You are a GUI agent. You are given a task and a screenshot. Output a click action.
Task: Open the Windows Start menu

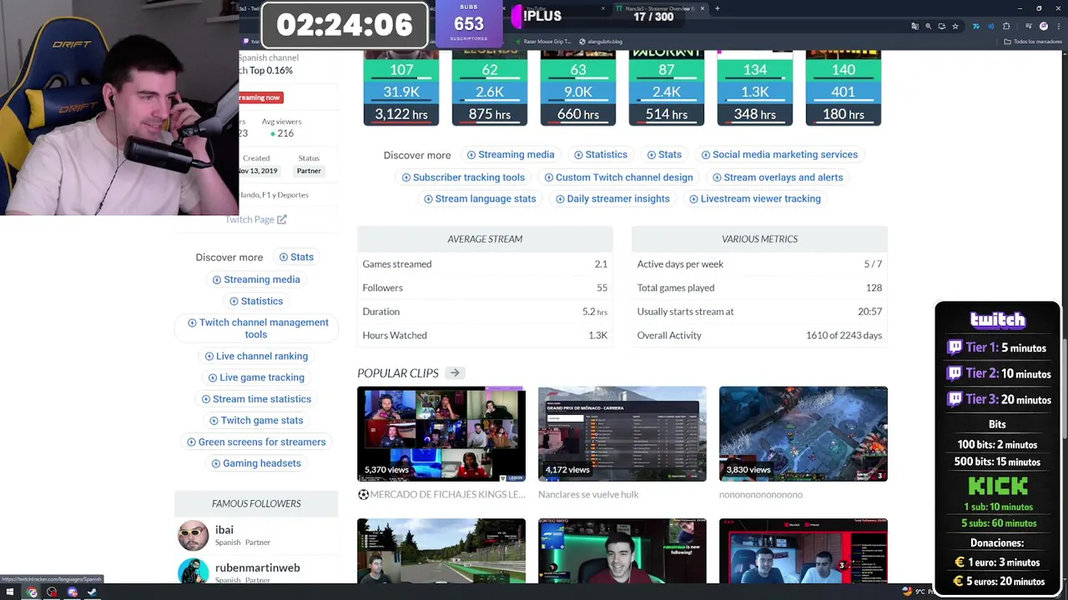(10, 592)
